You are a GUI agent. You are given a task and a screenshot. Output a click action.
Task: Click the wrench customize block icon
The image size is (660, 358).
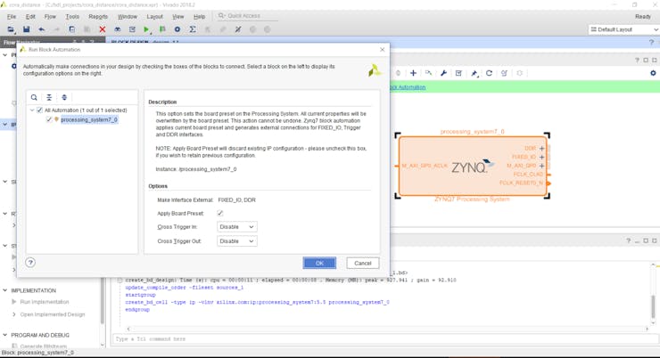pos(443,73)
